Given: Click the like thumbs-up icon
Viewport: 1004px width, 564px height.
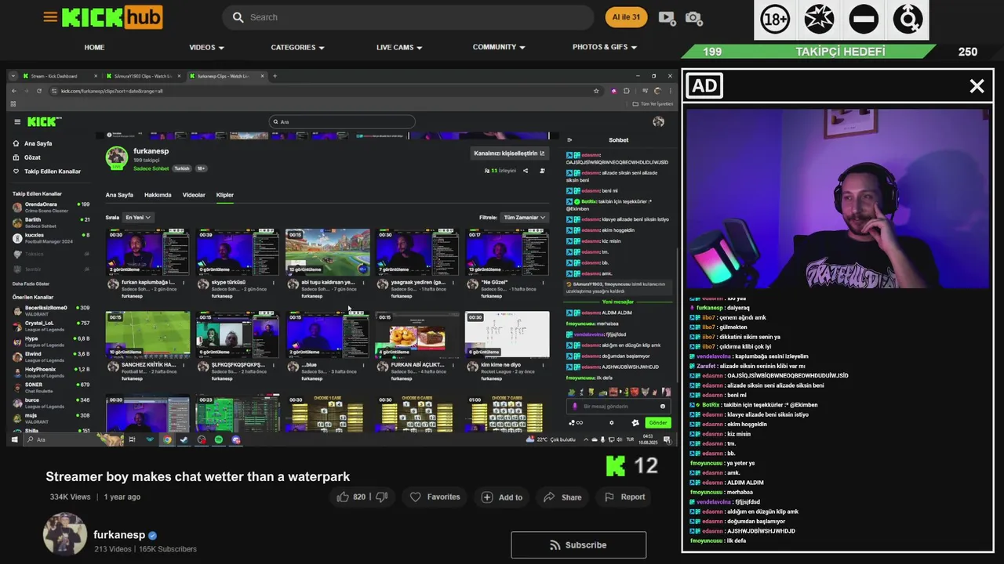Looking at the screenshot, I should 343,497.
